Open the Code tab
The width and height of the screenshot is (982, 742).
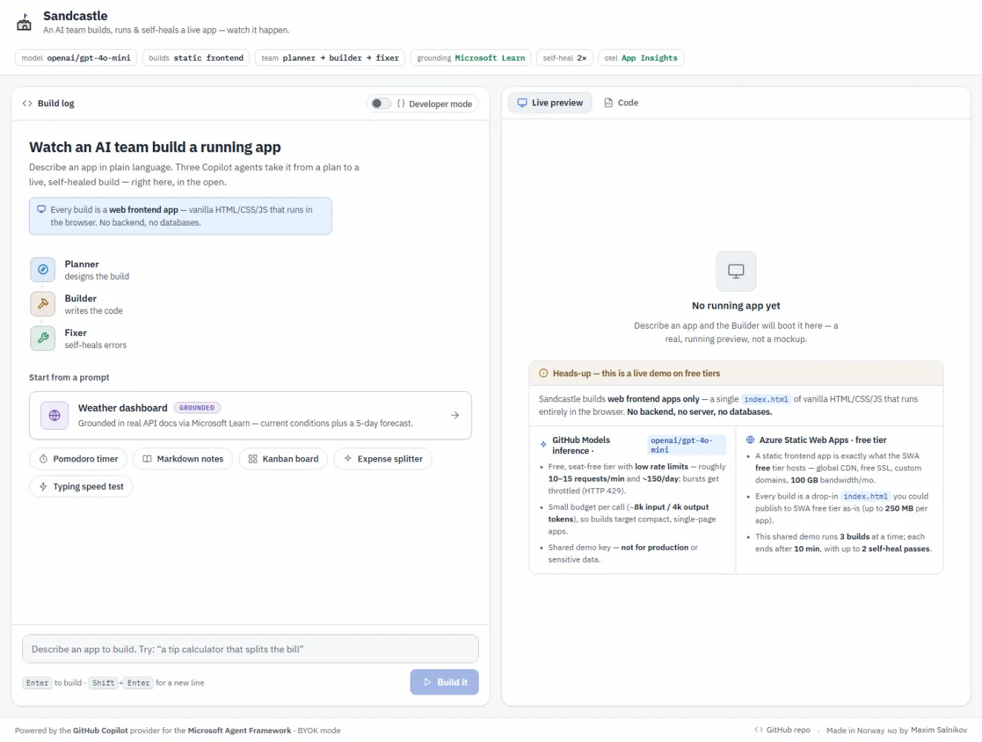click(x=621, y=103)
